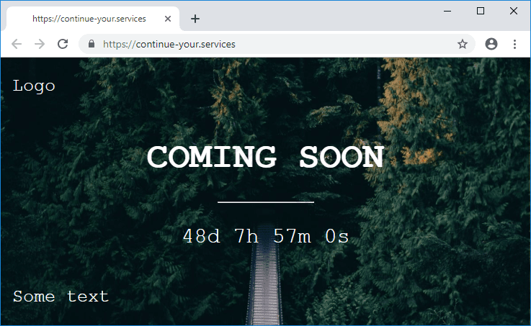Maximize the browser window
Viewport: 531px width, 326px height.
pyautogui.click(x=480, y=12)
